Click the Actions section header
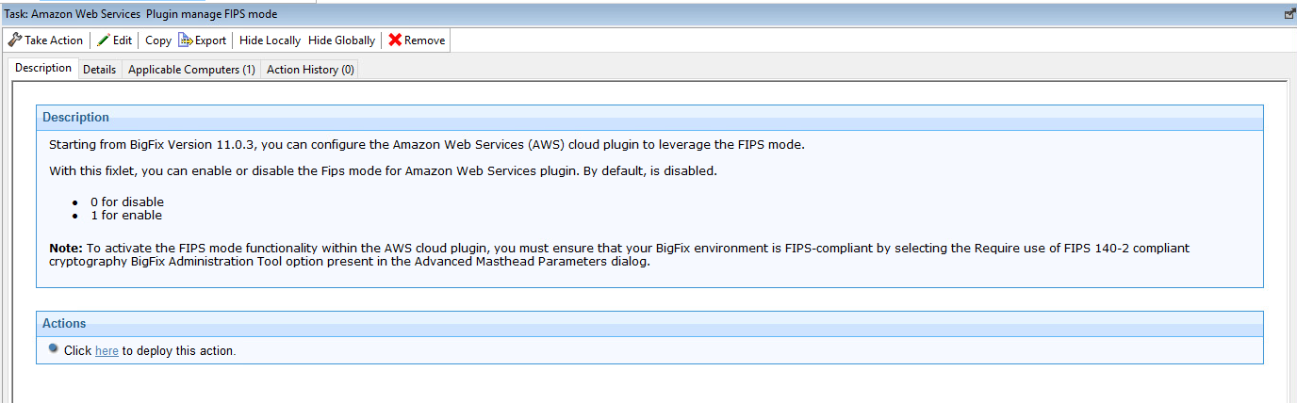Viewport: 1297px width, 403px height. (64, 324)
